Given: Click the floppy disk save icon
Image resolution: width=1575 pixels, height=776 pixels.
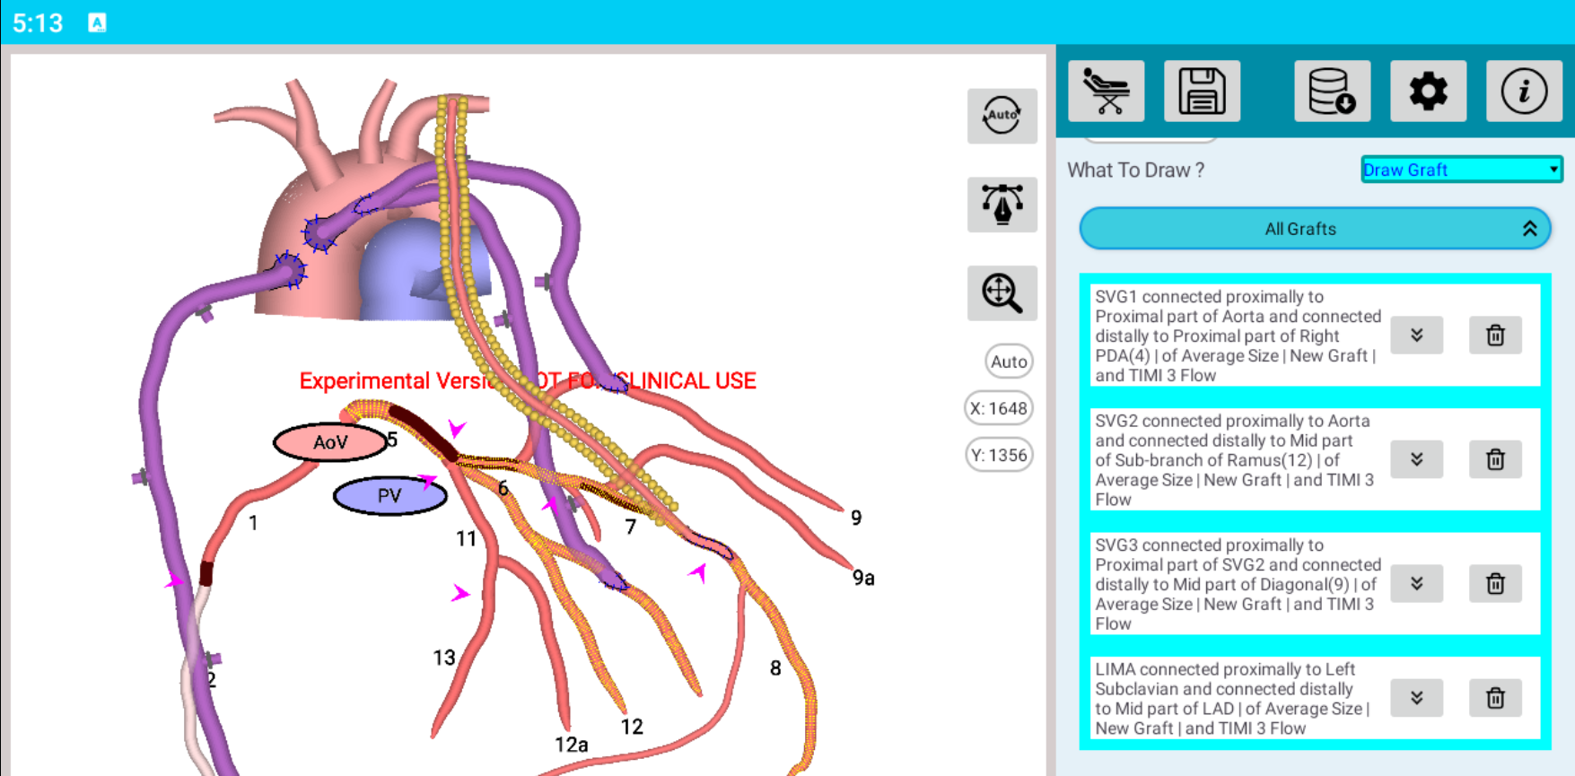Looking at the screenshot, I should (1202, 92).
